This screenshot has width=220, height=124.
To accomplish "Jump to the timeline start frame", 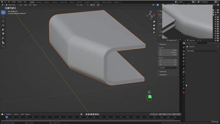I will coord(86,114).
